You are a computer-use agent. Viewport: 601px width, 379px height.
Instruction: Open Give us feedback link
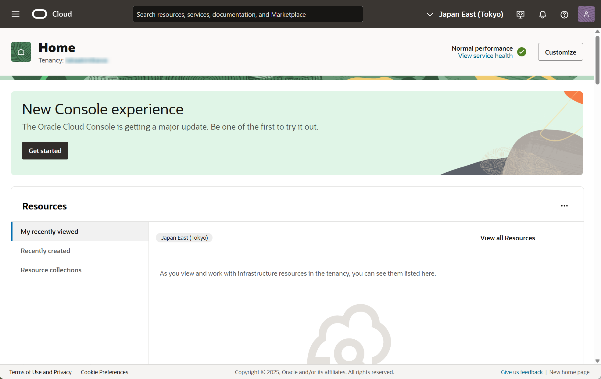[x=522, y=372]
